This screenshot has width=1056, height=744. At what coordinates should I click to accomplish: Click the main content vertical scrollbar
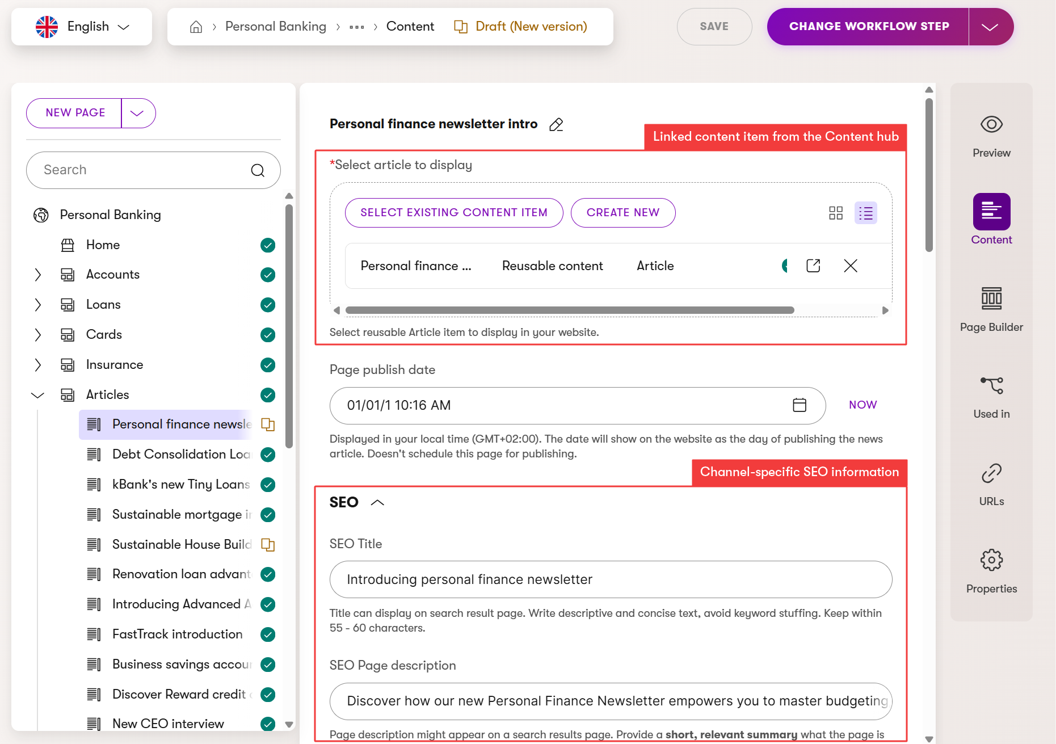coord(929,175)
